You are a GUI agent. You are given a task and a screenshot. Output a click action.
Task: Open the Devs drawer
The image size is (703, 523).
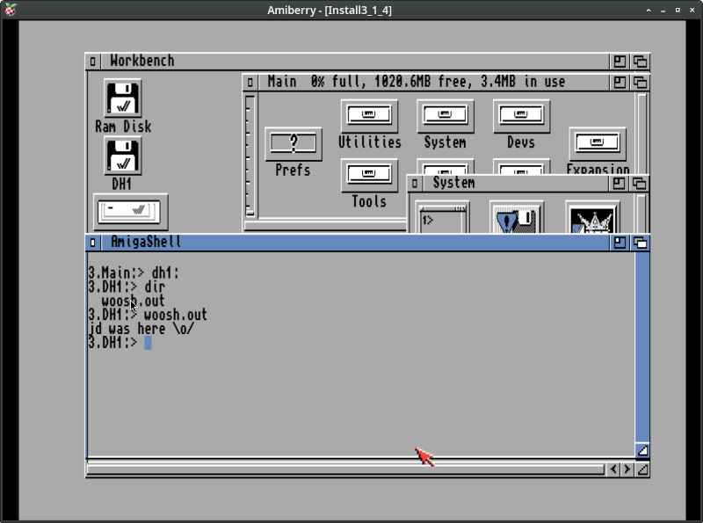pyautogui.click(x=521, y=116)
